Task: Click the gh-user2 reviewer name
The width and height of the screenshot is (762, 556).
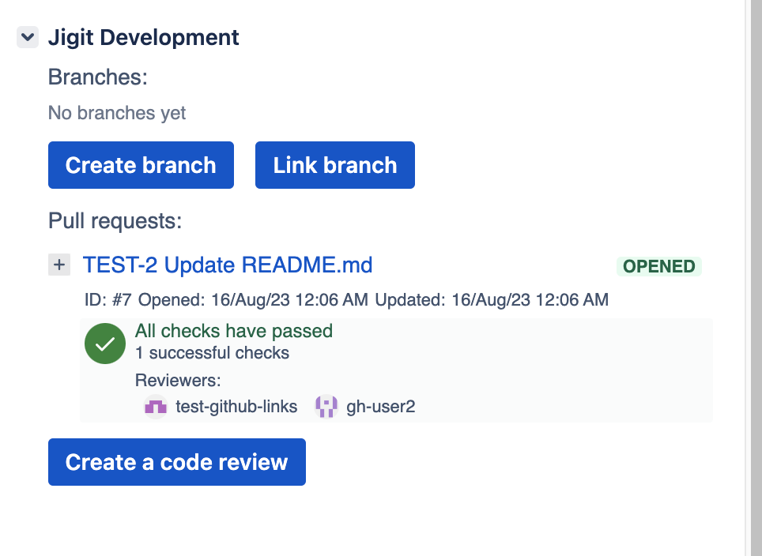Action: click(381, 407)
